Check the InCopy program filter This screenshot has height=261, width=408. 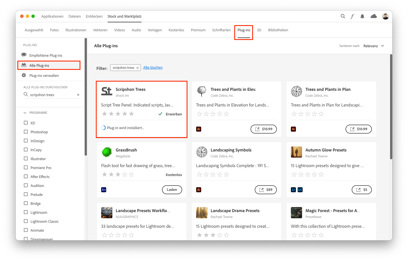(x=26, y=150)
